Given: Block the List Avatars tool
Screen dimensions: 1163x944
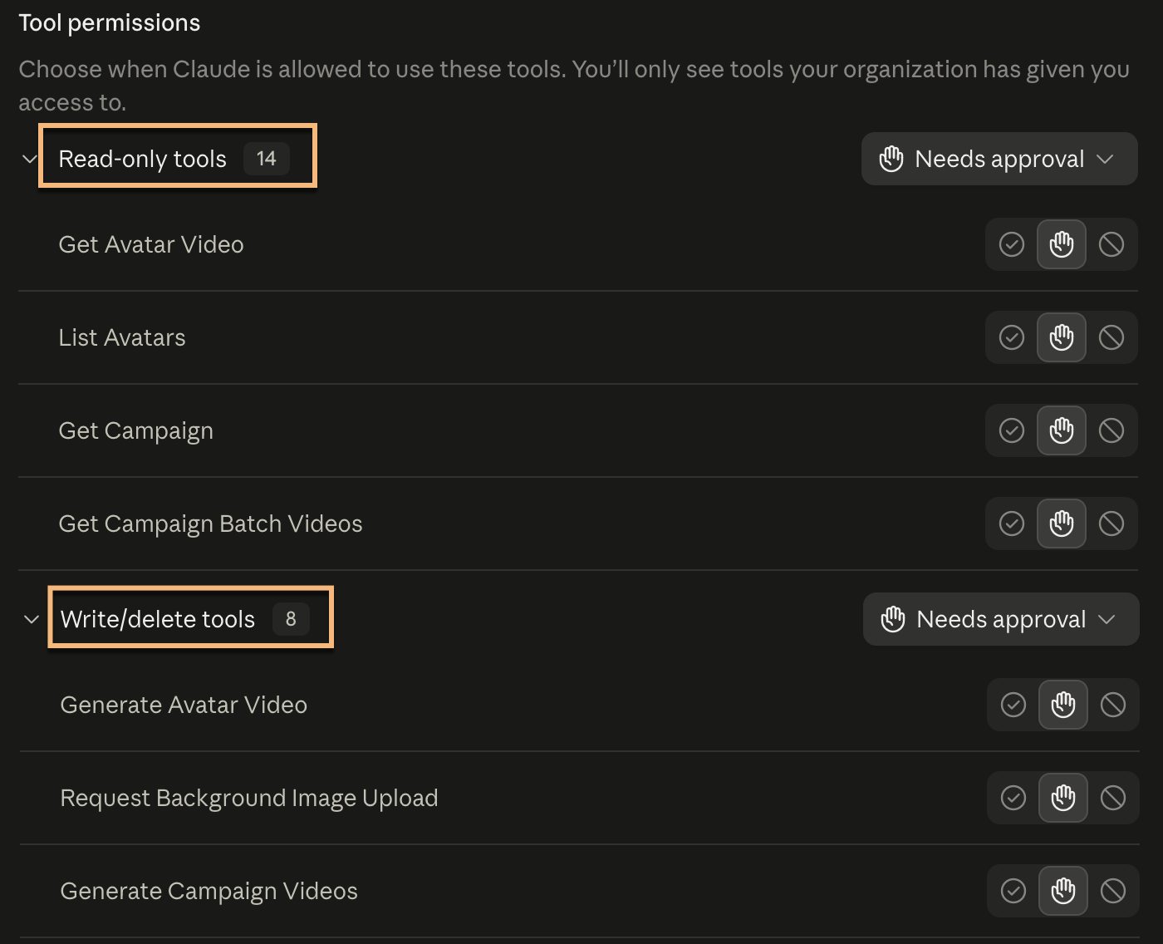Looking at the screenshot, I should (x=1111, y=337).
